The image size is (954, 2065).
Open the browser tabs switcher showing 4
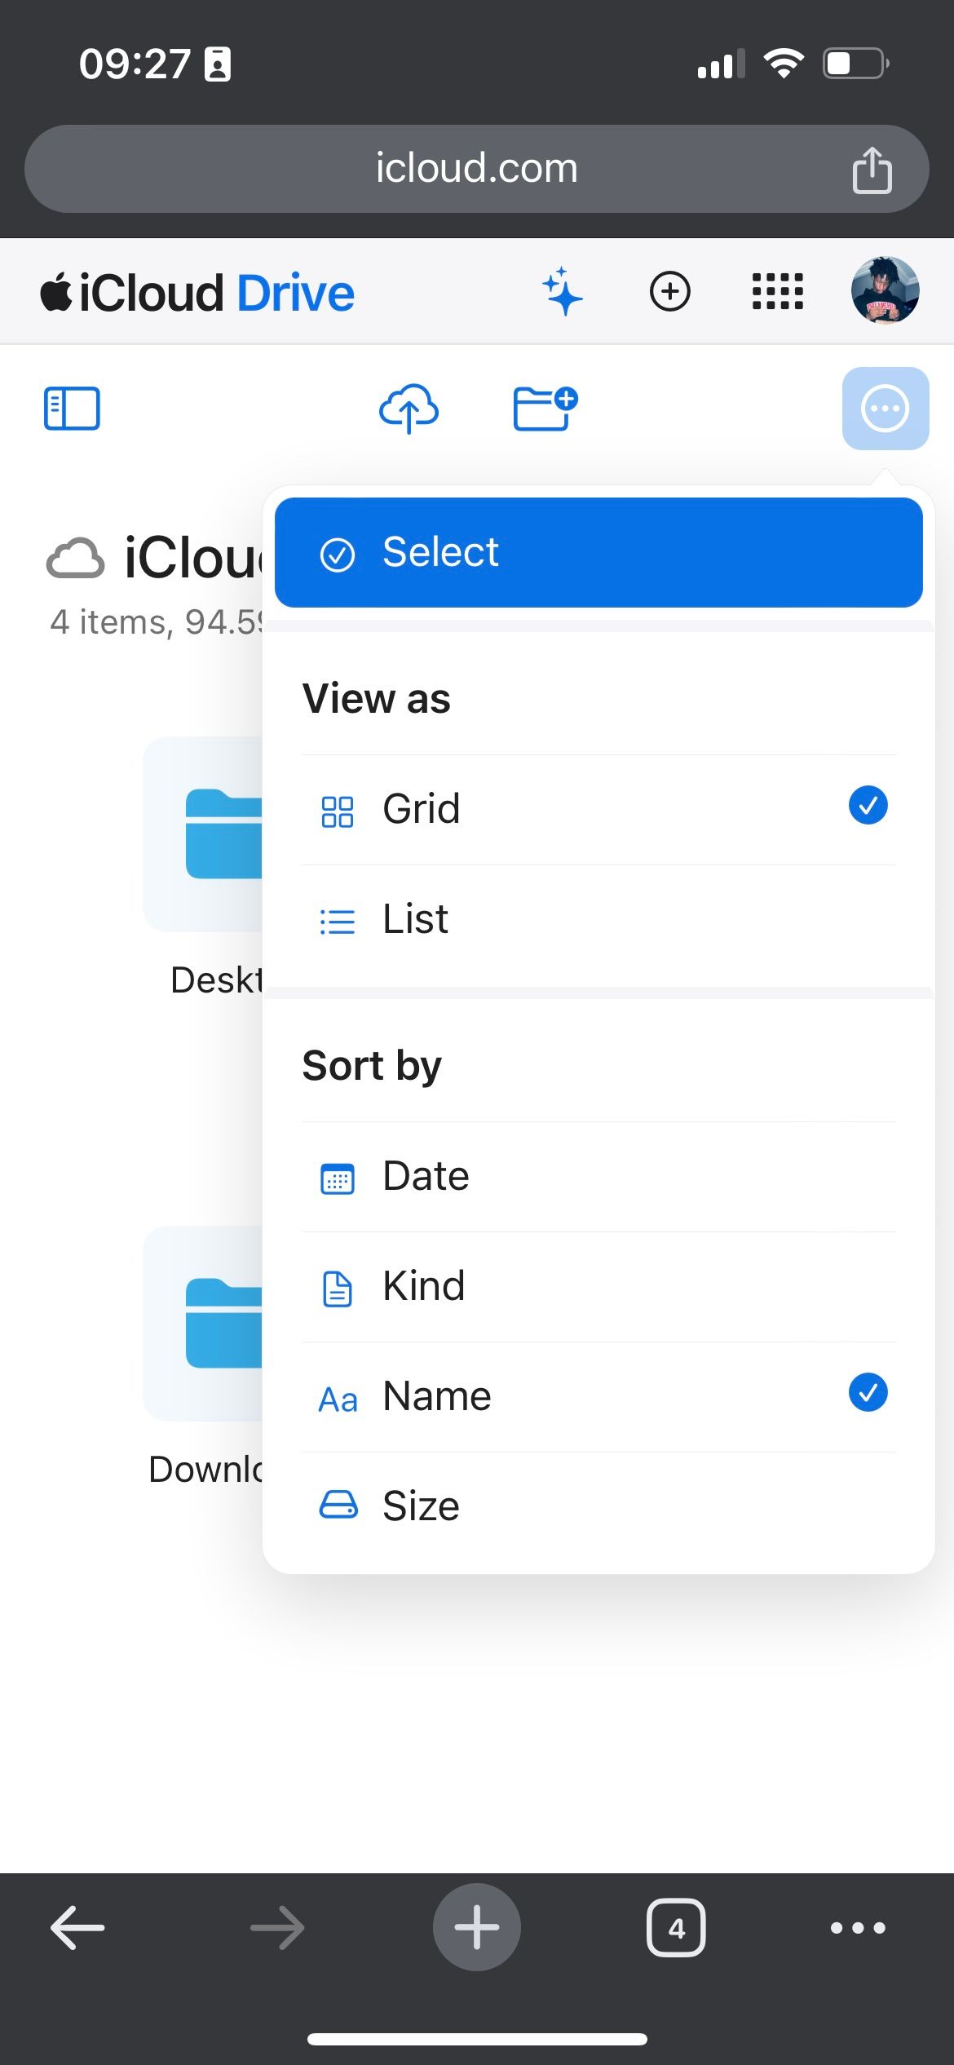(x=676, y=1928)
